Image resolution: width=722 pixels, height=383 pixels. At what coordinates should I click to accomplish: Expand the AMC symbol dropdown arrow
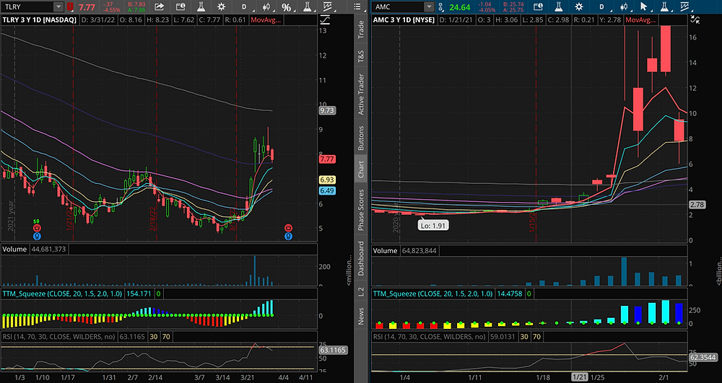429,7
